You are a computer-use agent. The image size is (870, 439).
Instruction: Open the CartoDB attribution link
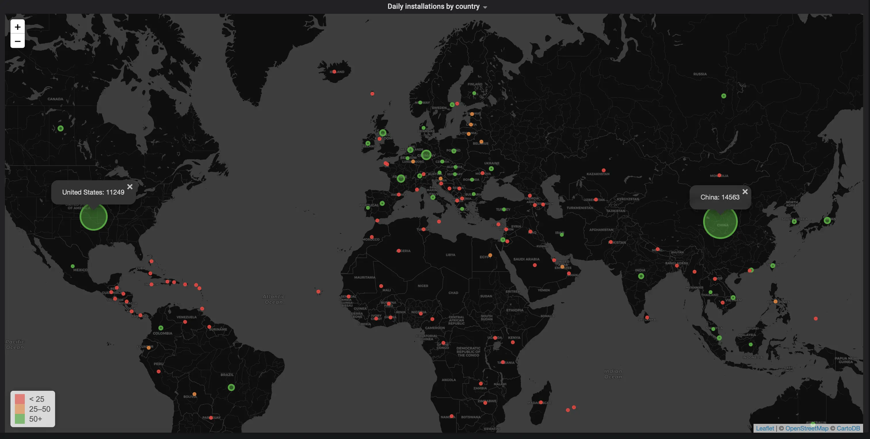(x=848, y=428)
